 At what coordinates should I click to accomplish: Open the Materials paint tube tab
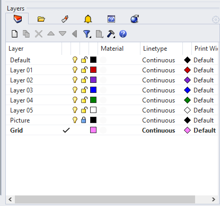click(x=65, y=19)
